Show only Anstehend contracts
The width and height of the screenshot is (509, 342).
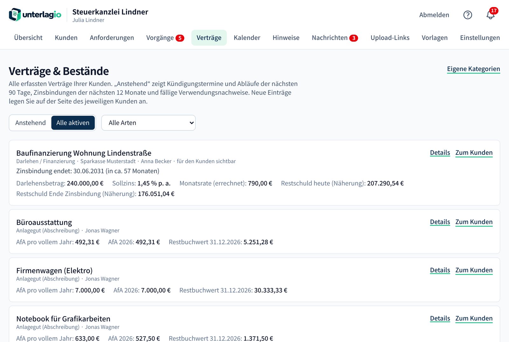point(31,123)
